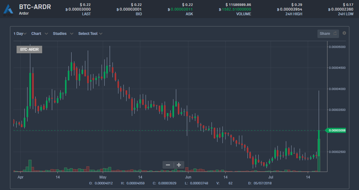Click the May label on date axis
The width and height of the screenshot is (359, 190).
[103, 177]
